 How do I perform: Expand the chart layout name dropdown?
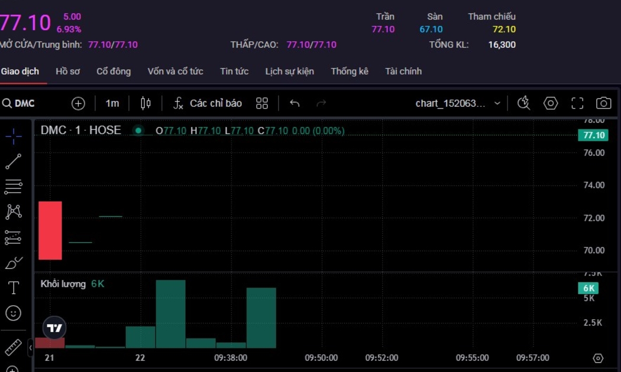coord(497,103)
